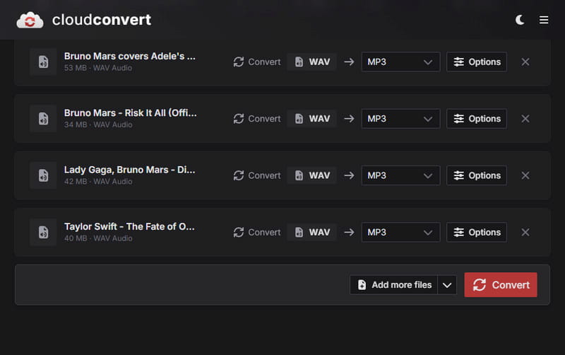Click the right arrow icon in the Adele's row

tap(349, 62)
